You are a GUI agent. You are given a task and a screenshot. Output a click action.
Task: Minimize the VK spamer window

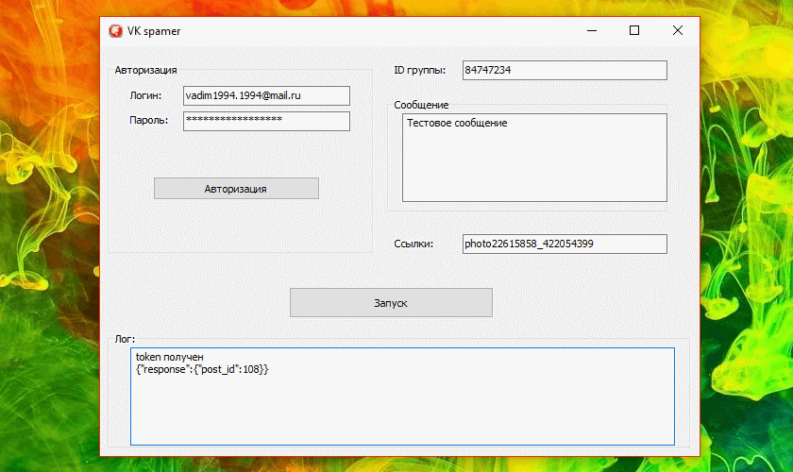pyautogui.click(x=592, y=31)
